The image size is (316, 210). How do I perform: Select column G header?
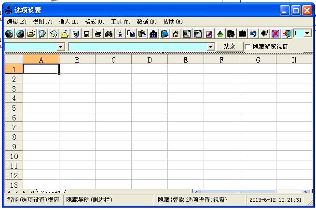(x=258, y=60)
